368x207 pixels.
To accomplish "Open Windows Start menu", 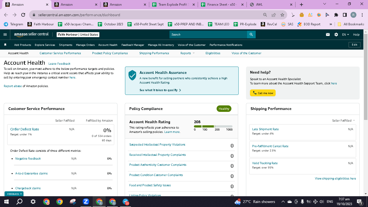I will click(x=6, y=202).
